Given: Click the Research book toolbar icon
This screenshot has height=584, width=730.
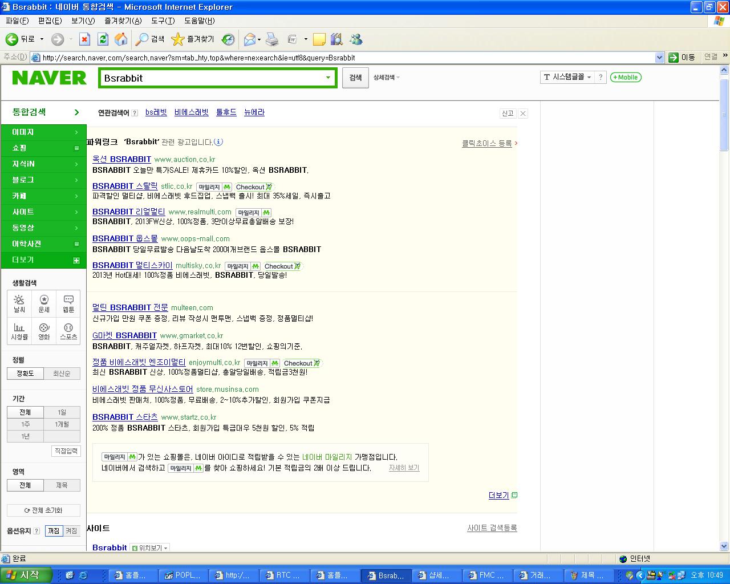Looking at the screenshot, I should (x=337, y=39).
